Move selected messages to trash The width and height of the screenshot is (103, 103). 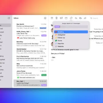[57, 18]
